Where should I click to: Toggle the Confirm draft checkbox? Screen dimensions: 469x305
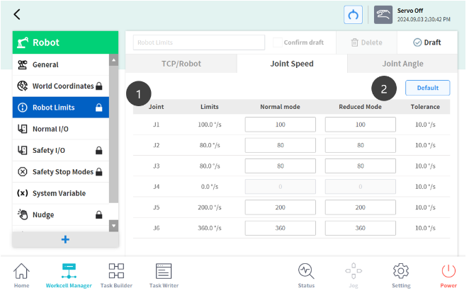tap(278, 42)
